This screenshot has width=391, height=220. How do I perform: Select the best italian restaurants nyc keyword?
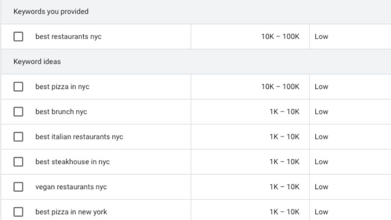pos(79,137)
